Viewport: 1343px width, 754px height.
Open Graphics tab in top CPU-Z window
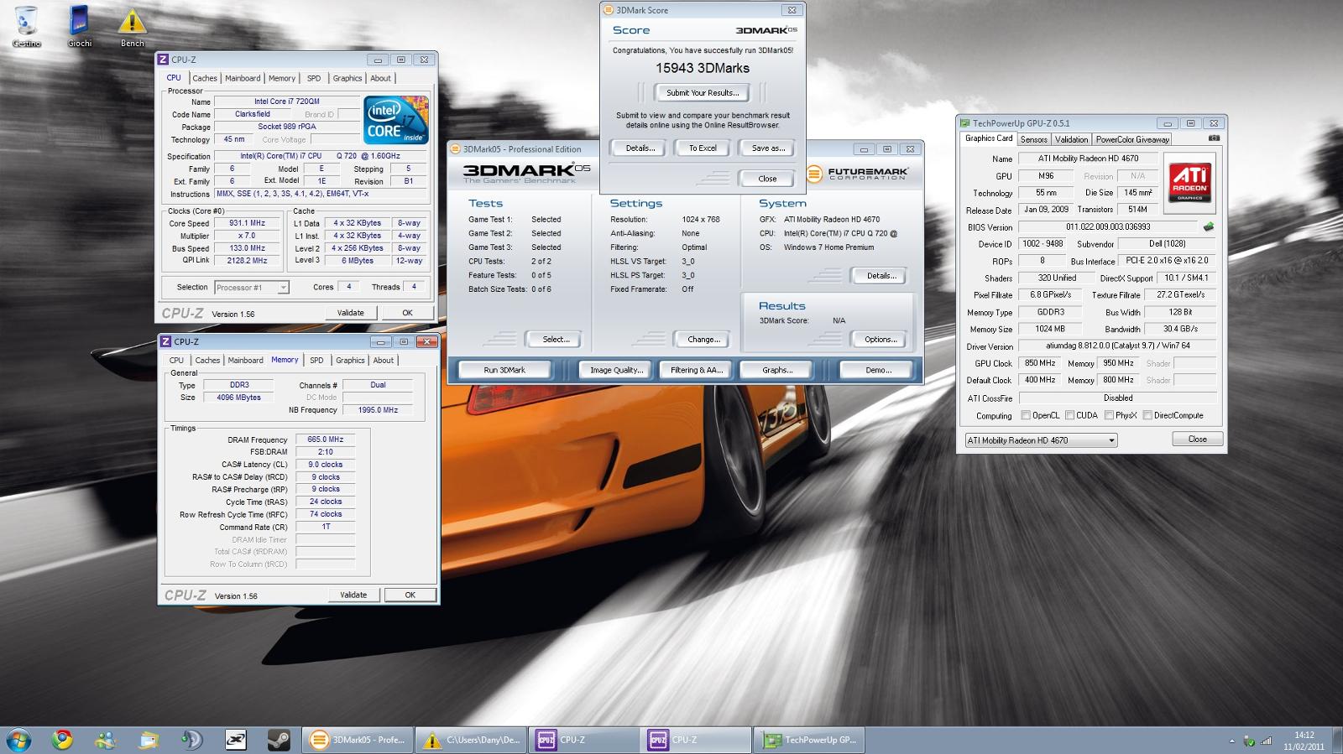point(348,78)
